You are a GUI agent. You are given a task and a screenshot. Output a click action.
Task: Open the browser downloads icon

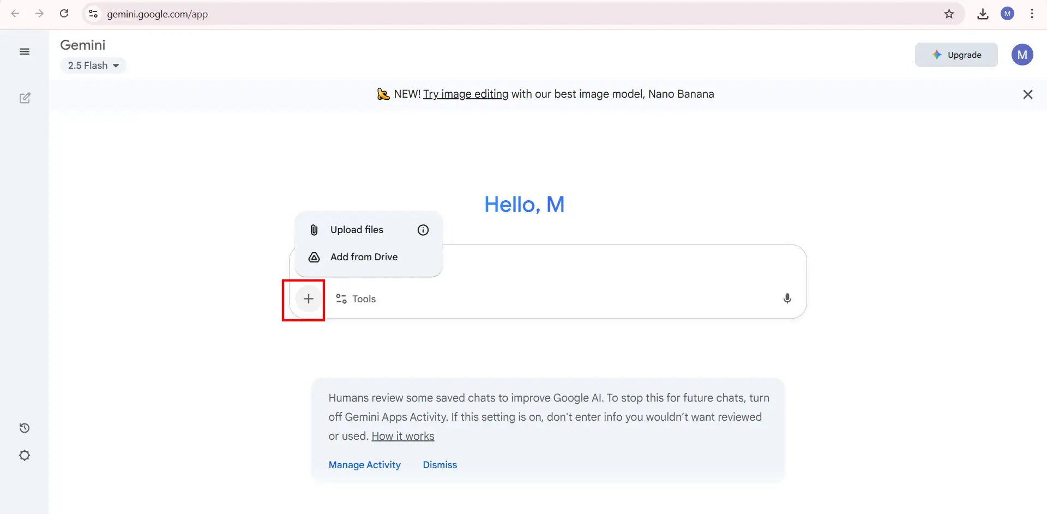[x=983, y=14]
